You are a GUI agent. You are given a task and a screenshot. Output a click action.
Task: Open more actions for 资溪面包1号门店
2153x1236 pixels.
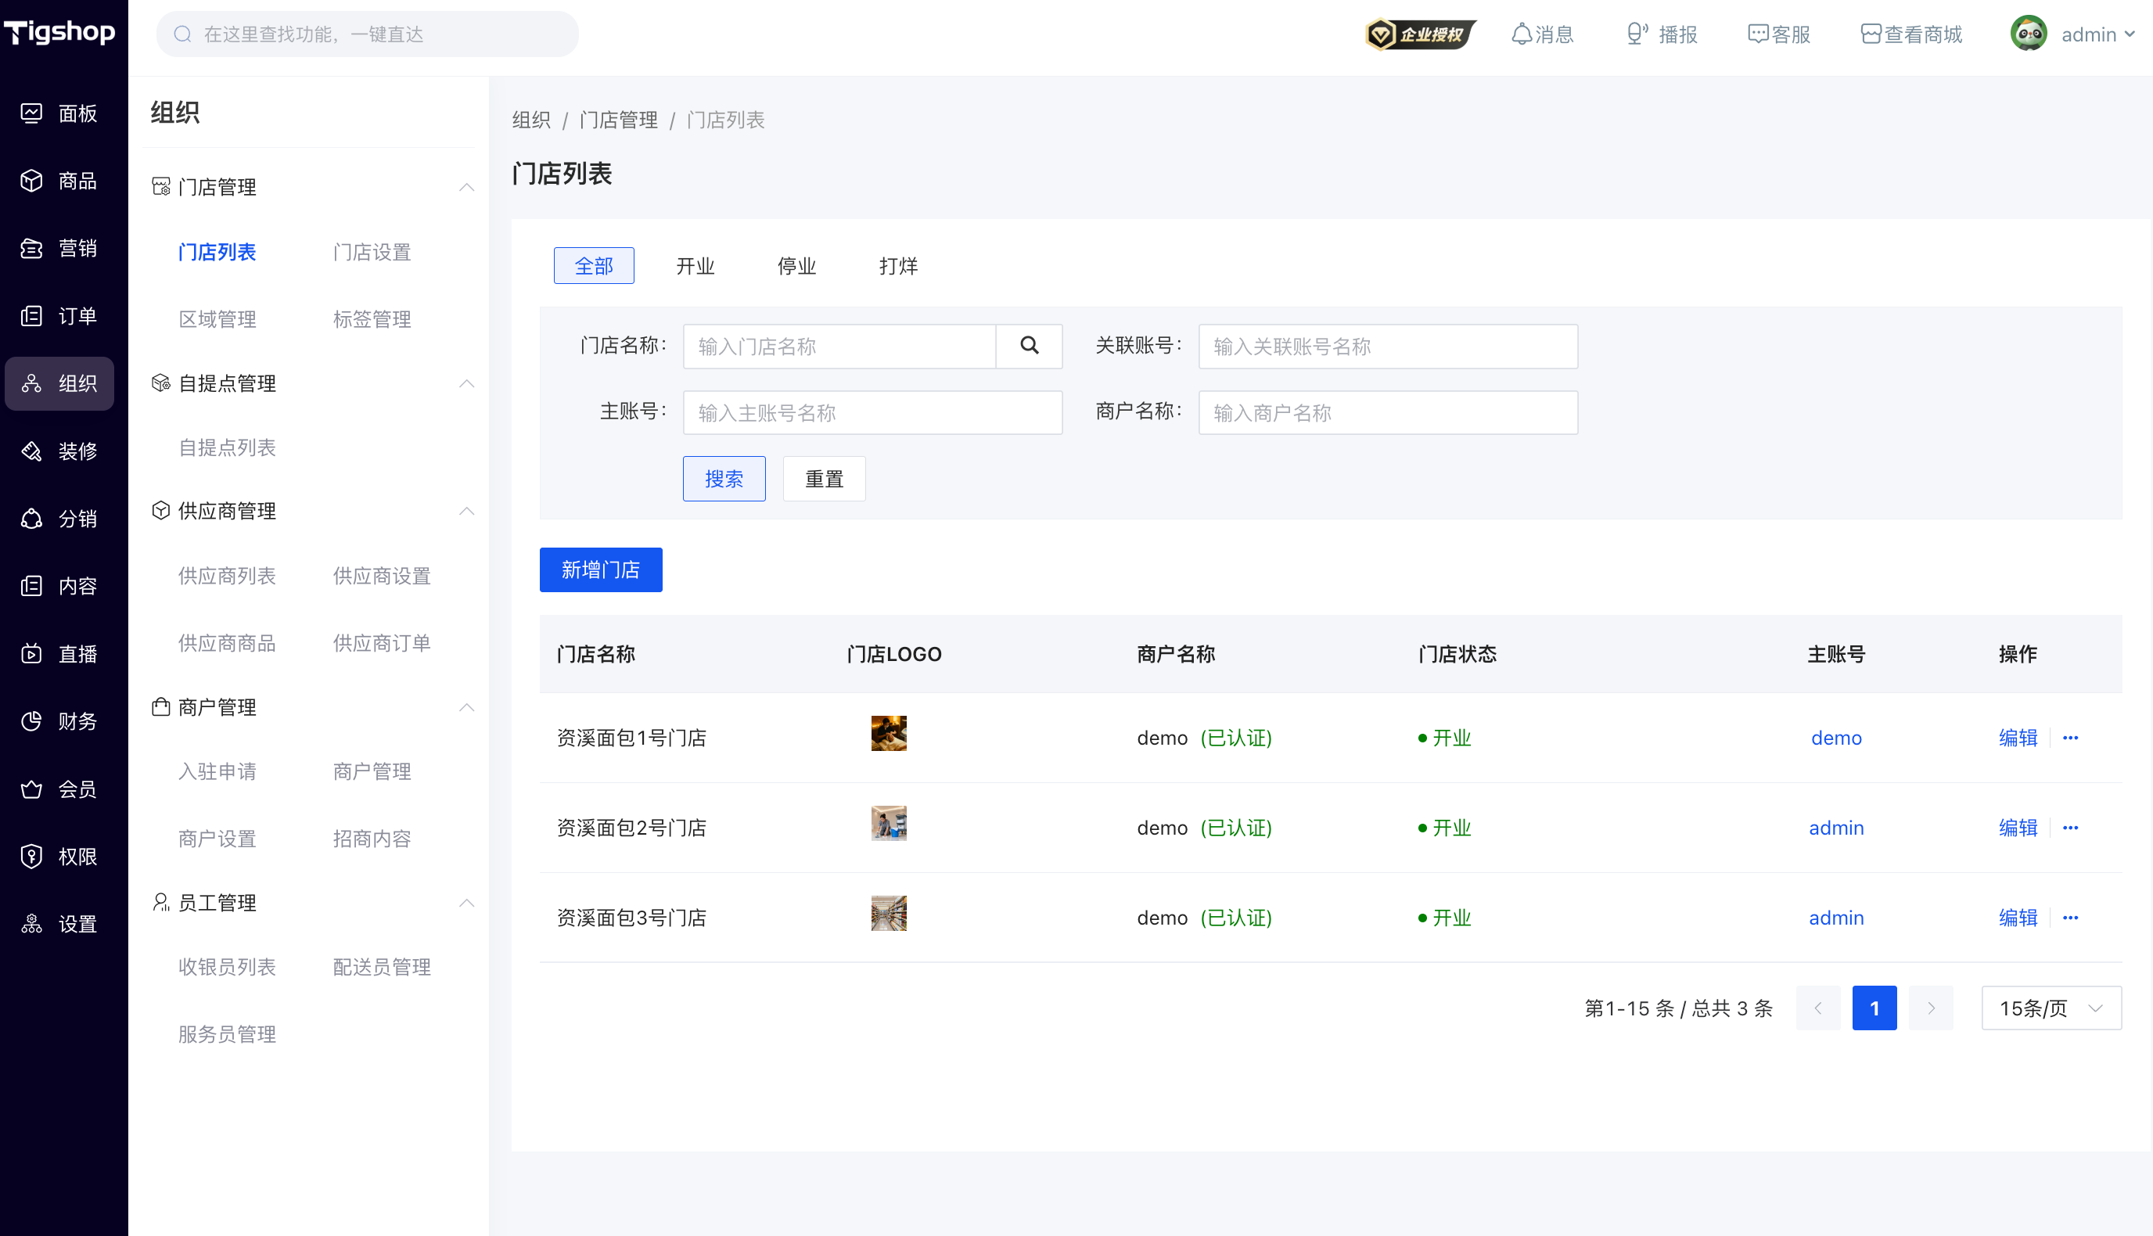click(2071, 738)
